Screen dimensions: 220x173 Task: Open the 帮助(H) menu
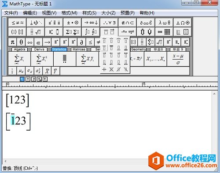point(147,13)
